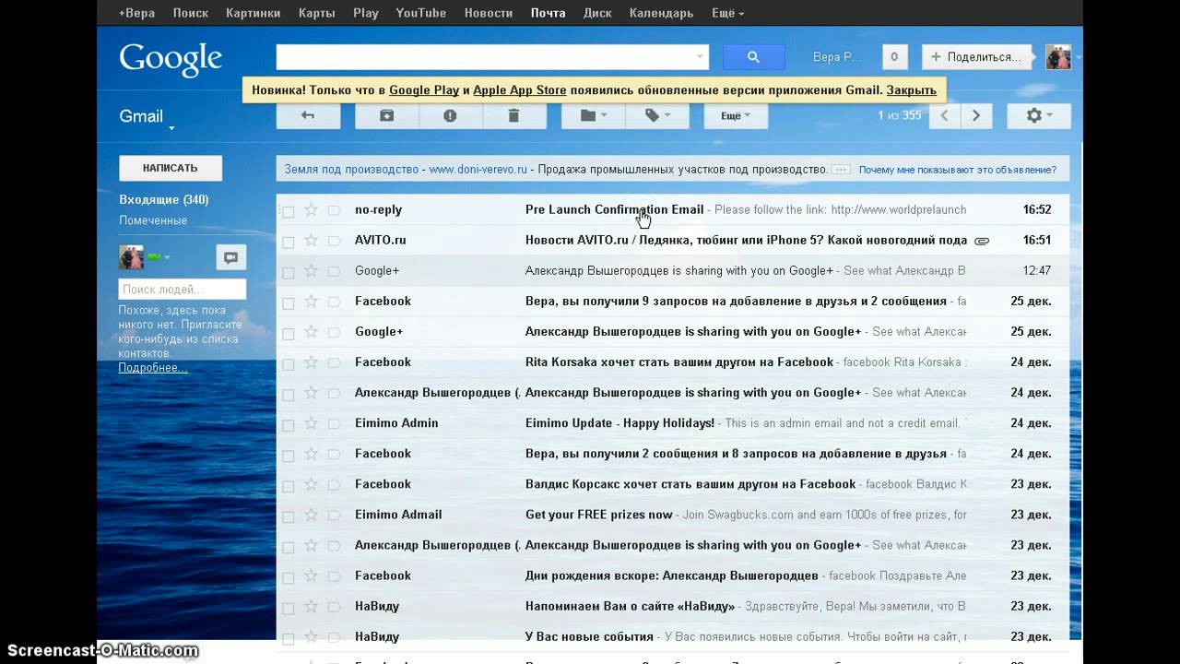Star the Напоминаем Вам о сайте email
The image size is (1180, 664).
coord(311,605)
